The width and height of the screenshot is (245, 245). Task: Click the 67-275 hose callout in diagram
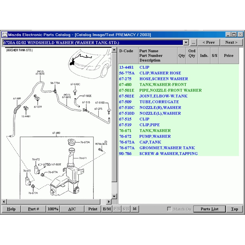click(x=98, y=109)
